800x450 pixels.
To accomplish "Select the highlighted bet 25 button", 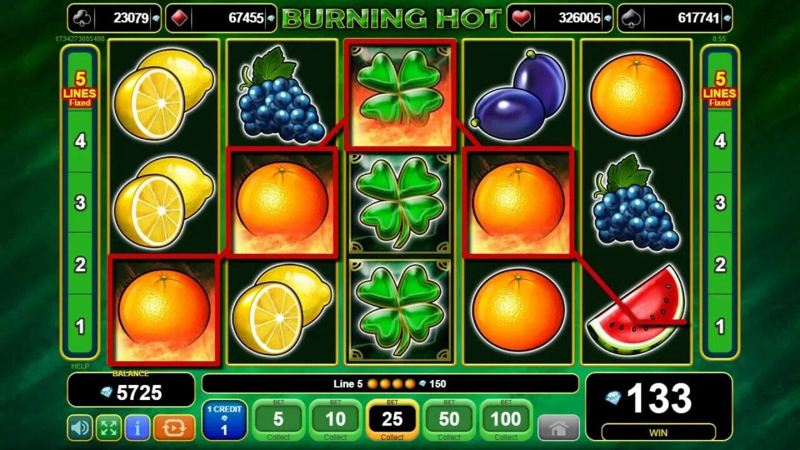I will [x=392, y=420].
